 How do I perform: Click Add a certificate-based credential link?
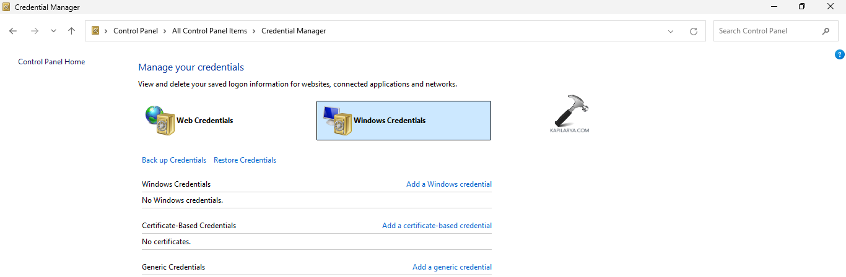tap(437, 226)
